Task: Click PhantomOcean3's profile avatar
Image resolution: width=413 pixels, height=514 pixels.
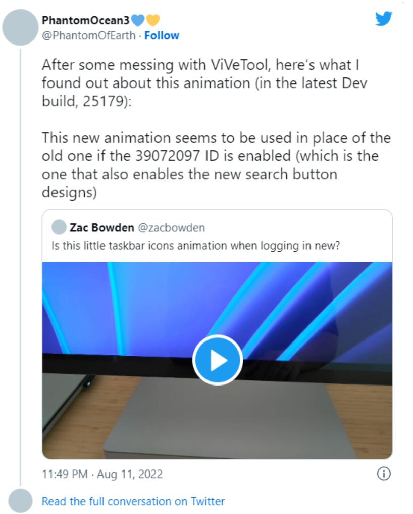Action: pyautogui.click(x=20, y=27)
